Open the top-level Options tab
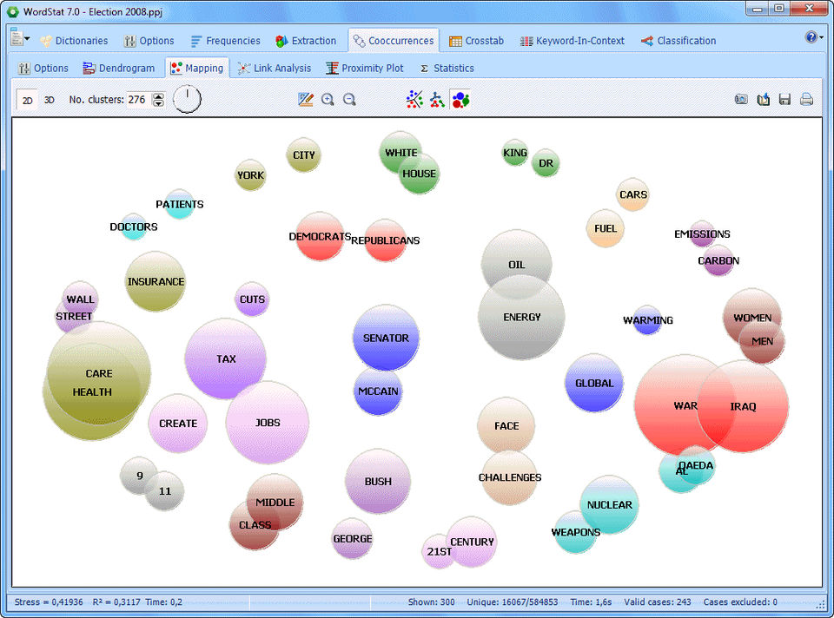This screenshot has width=834, height=618. (149, 41)
